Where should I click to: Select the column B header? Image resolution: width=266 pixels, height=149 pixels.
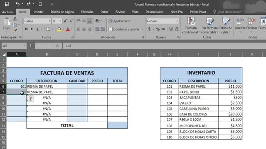point(47,54)
